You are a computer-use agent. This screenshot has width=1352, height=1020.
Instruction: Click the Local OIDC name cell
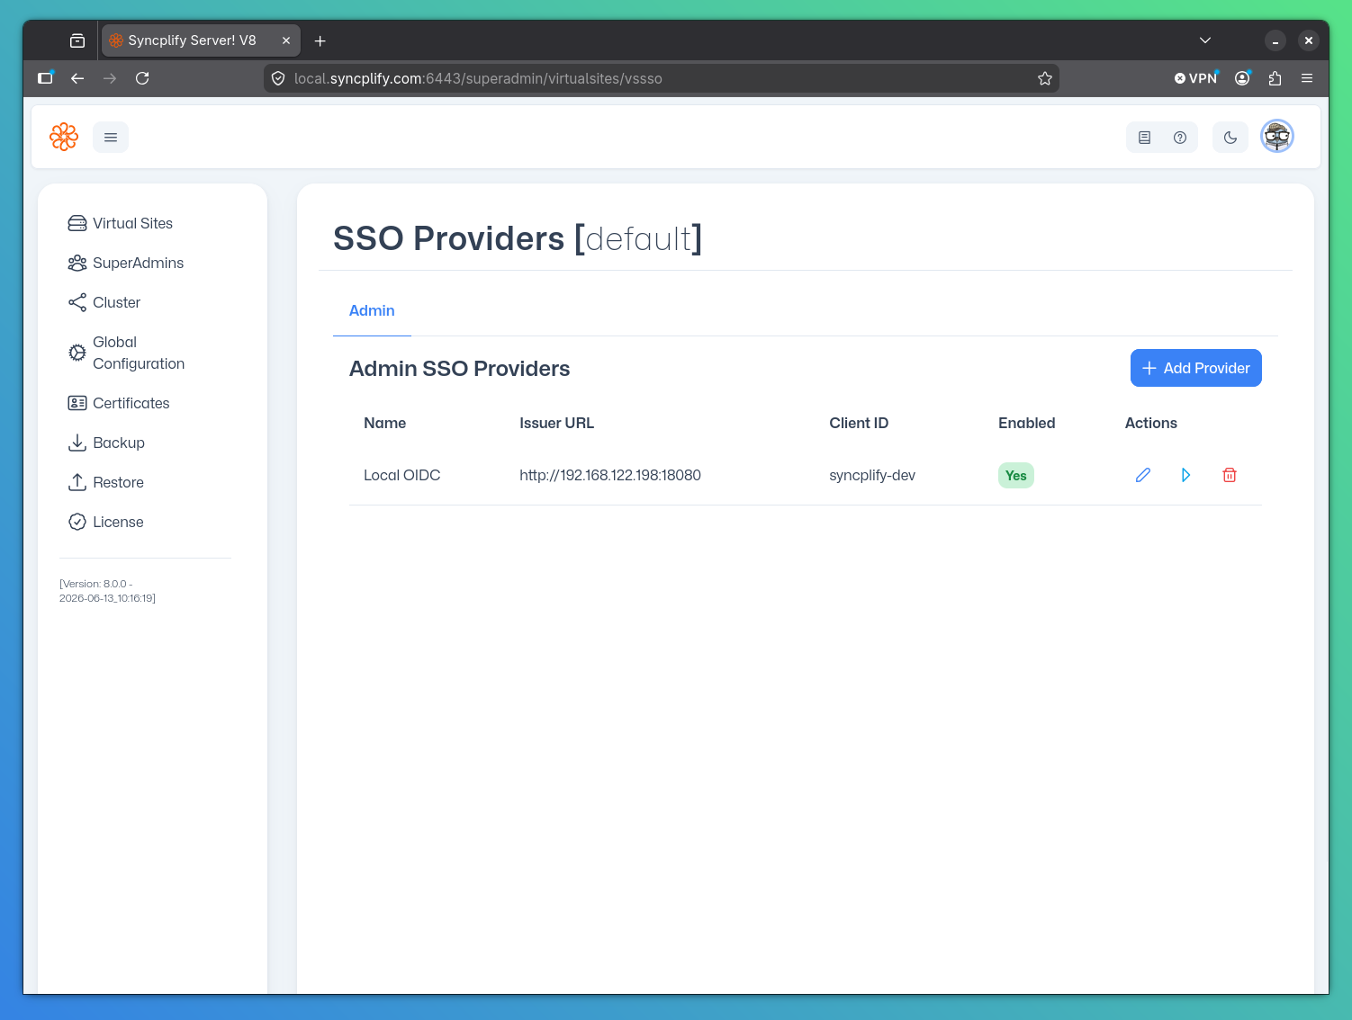pos(401,475)
